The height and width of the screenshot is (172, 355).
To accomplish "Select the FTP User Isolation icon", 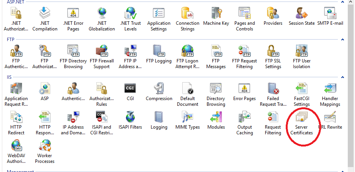I will (301, 51).
